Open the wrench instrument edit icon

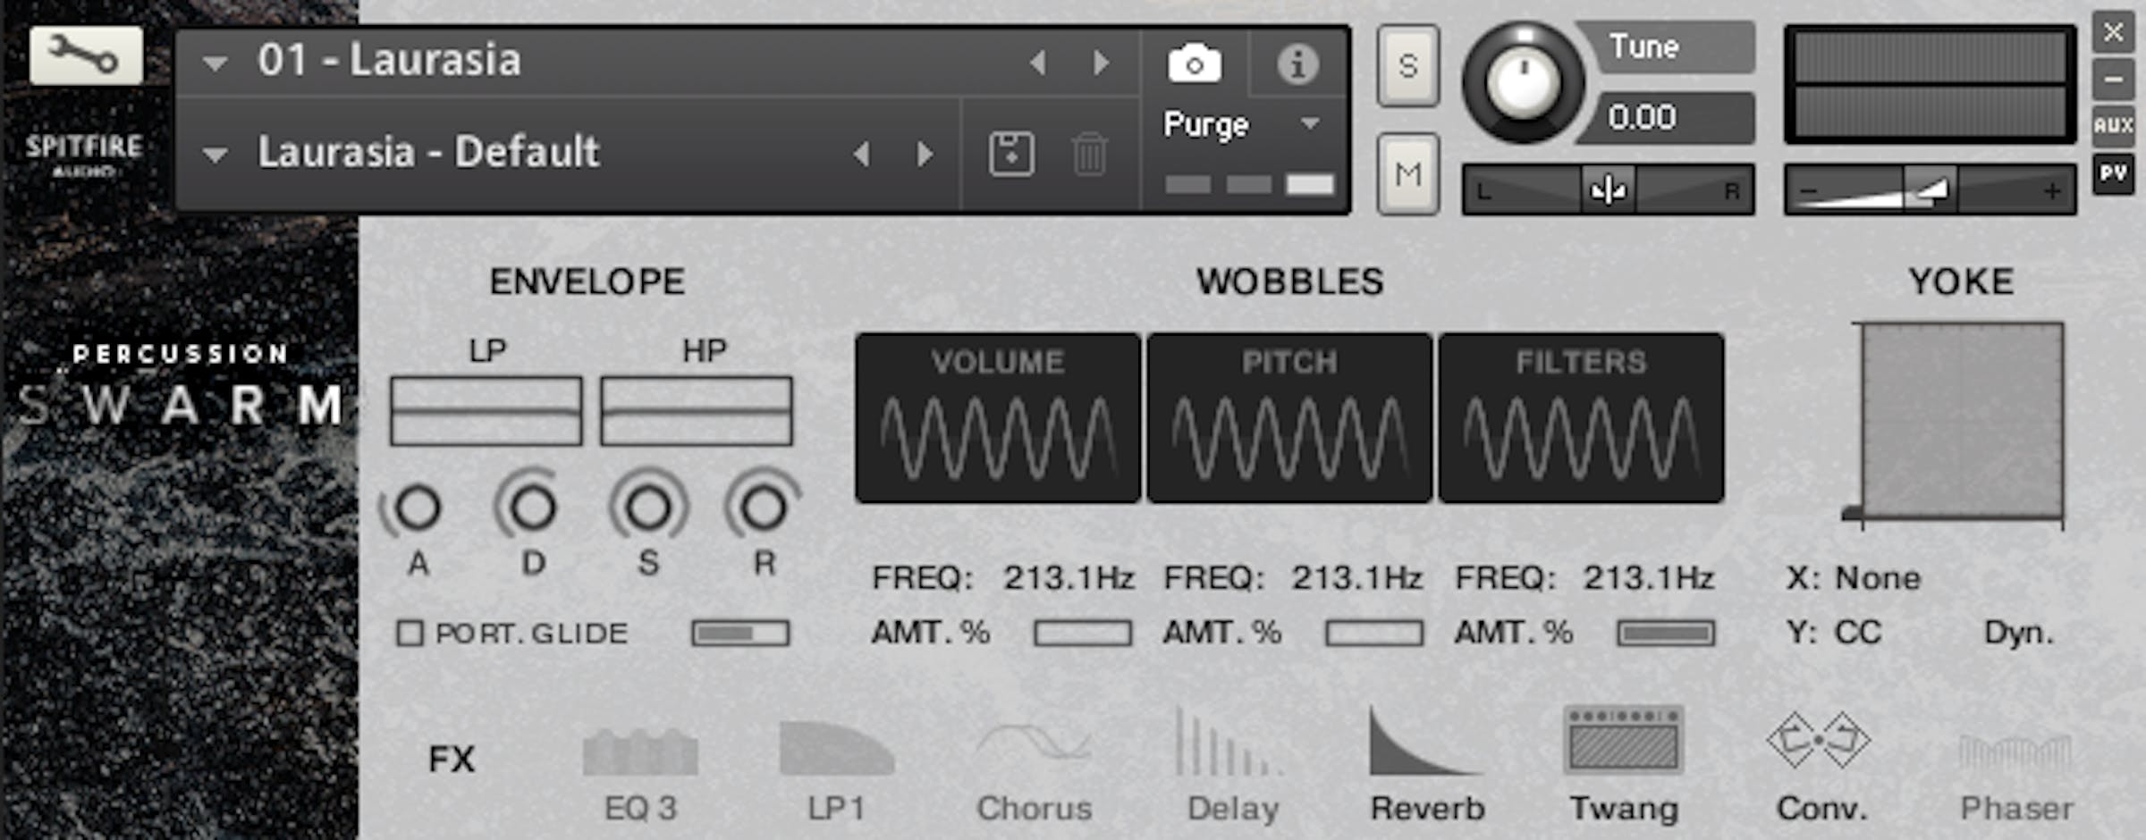[x=85, y=55]
